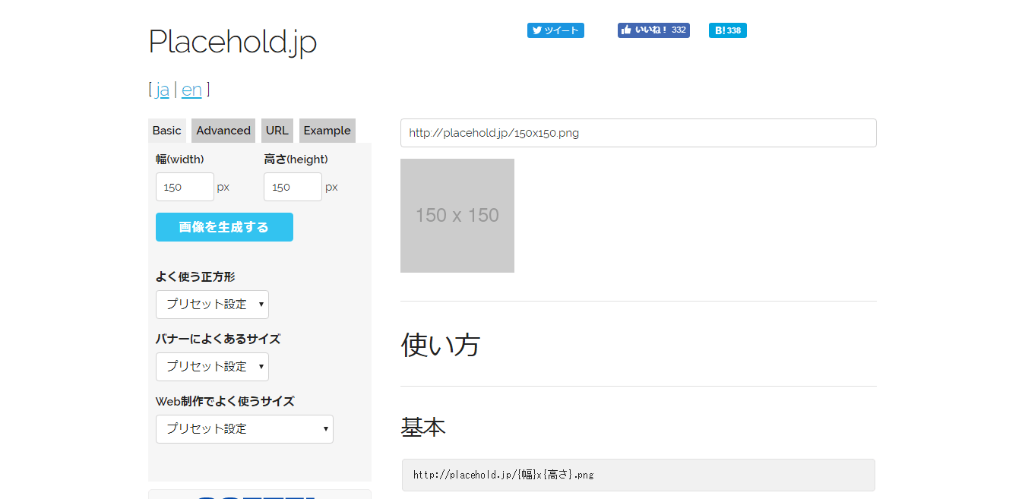Switch to the Advanced tab
This screenshot has width=1025, height=499.
pyautogui.click(x=223, y=130)
